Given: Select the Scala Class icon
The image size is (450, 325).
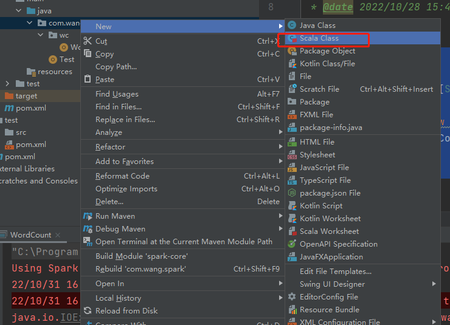Looking at the screenshot, I should point(292,38).
